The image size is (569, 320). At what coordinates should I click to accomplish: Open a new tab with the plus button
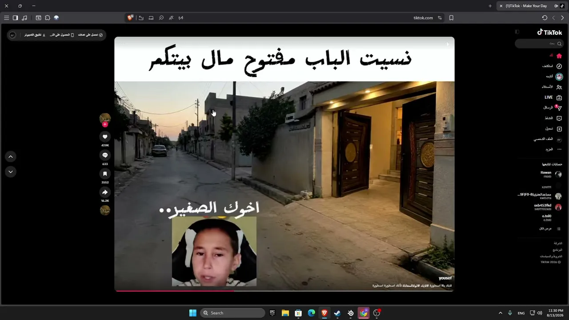tap(490, 6)
